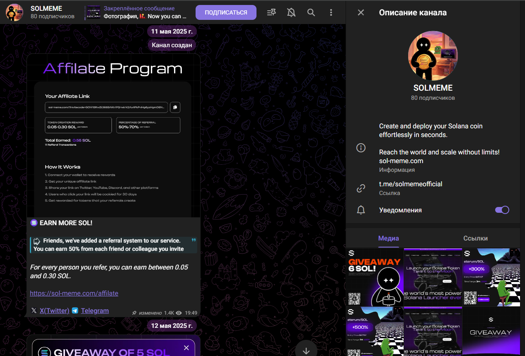525x356 pixels.
Task: Click the SOLMEME avatar in chat header
Action: [15, 12]
